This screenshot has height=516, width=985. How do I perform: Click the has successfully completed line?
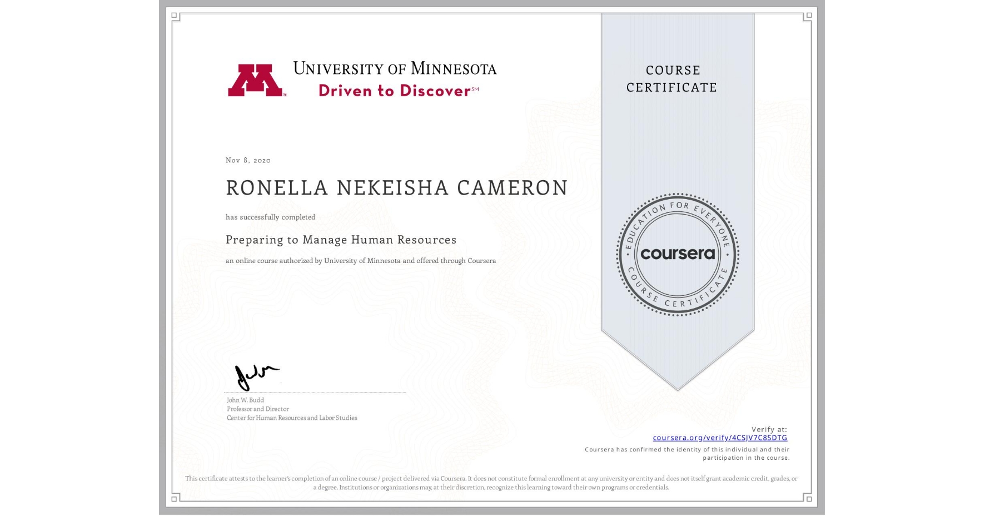point(270,217)
